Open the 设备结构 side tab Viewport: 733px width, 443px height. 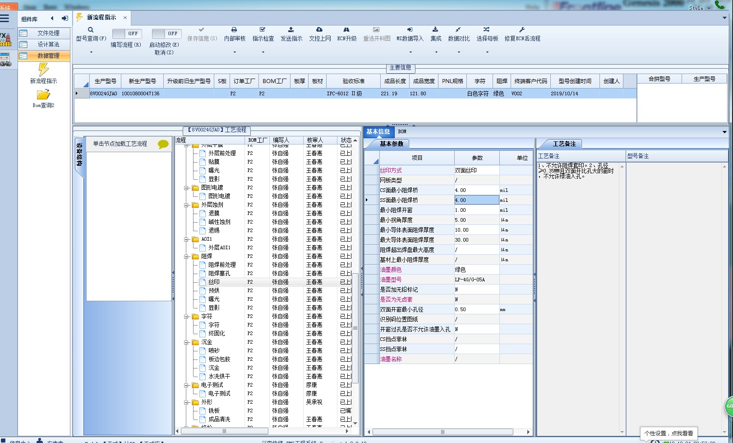pos(79,155)
